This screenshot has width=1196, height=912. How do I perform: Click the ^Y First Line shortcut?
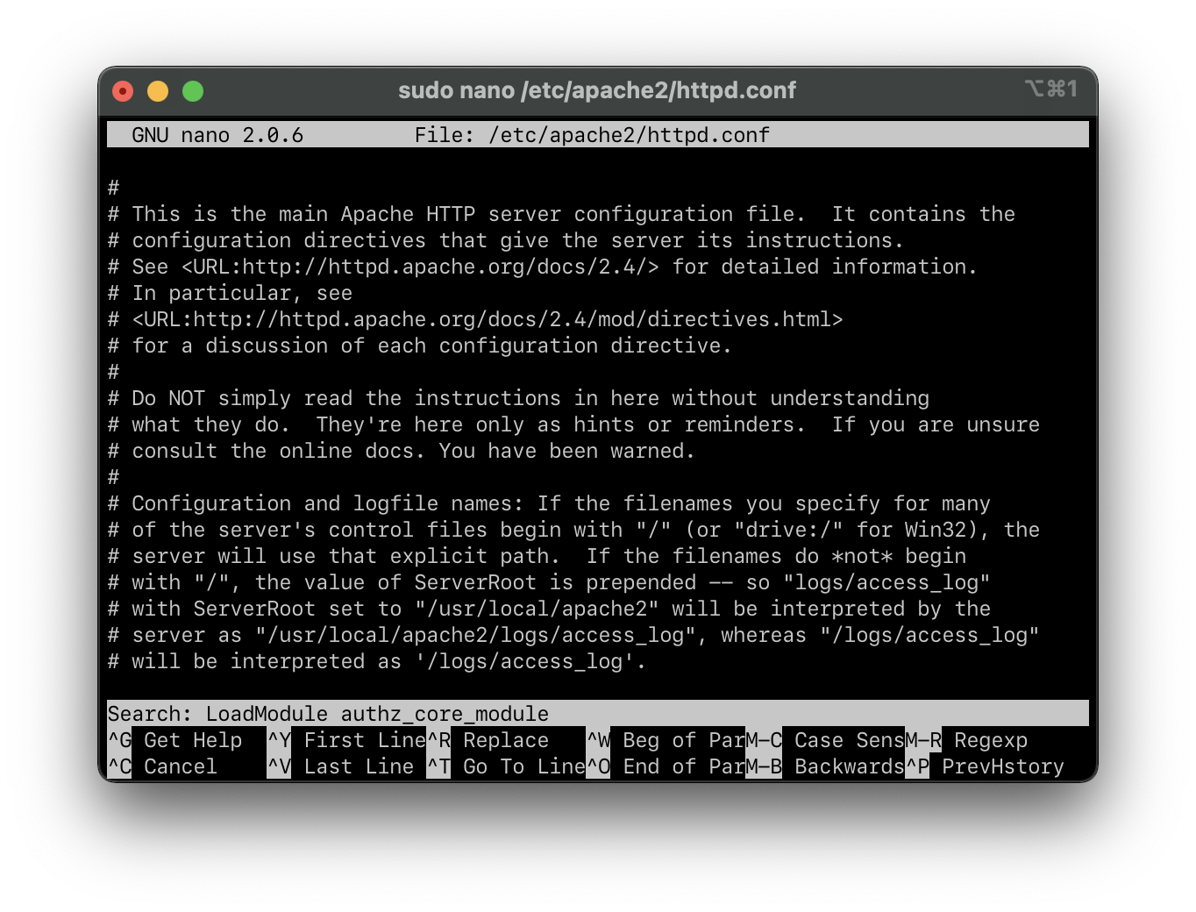click(x=346, y=740)
